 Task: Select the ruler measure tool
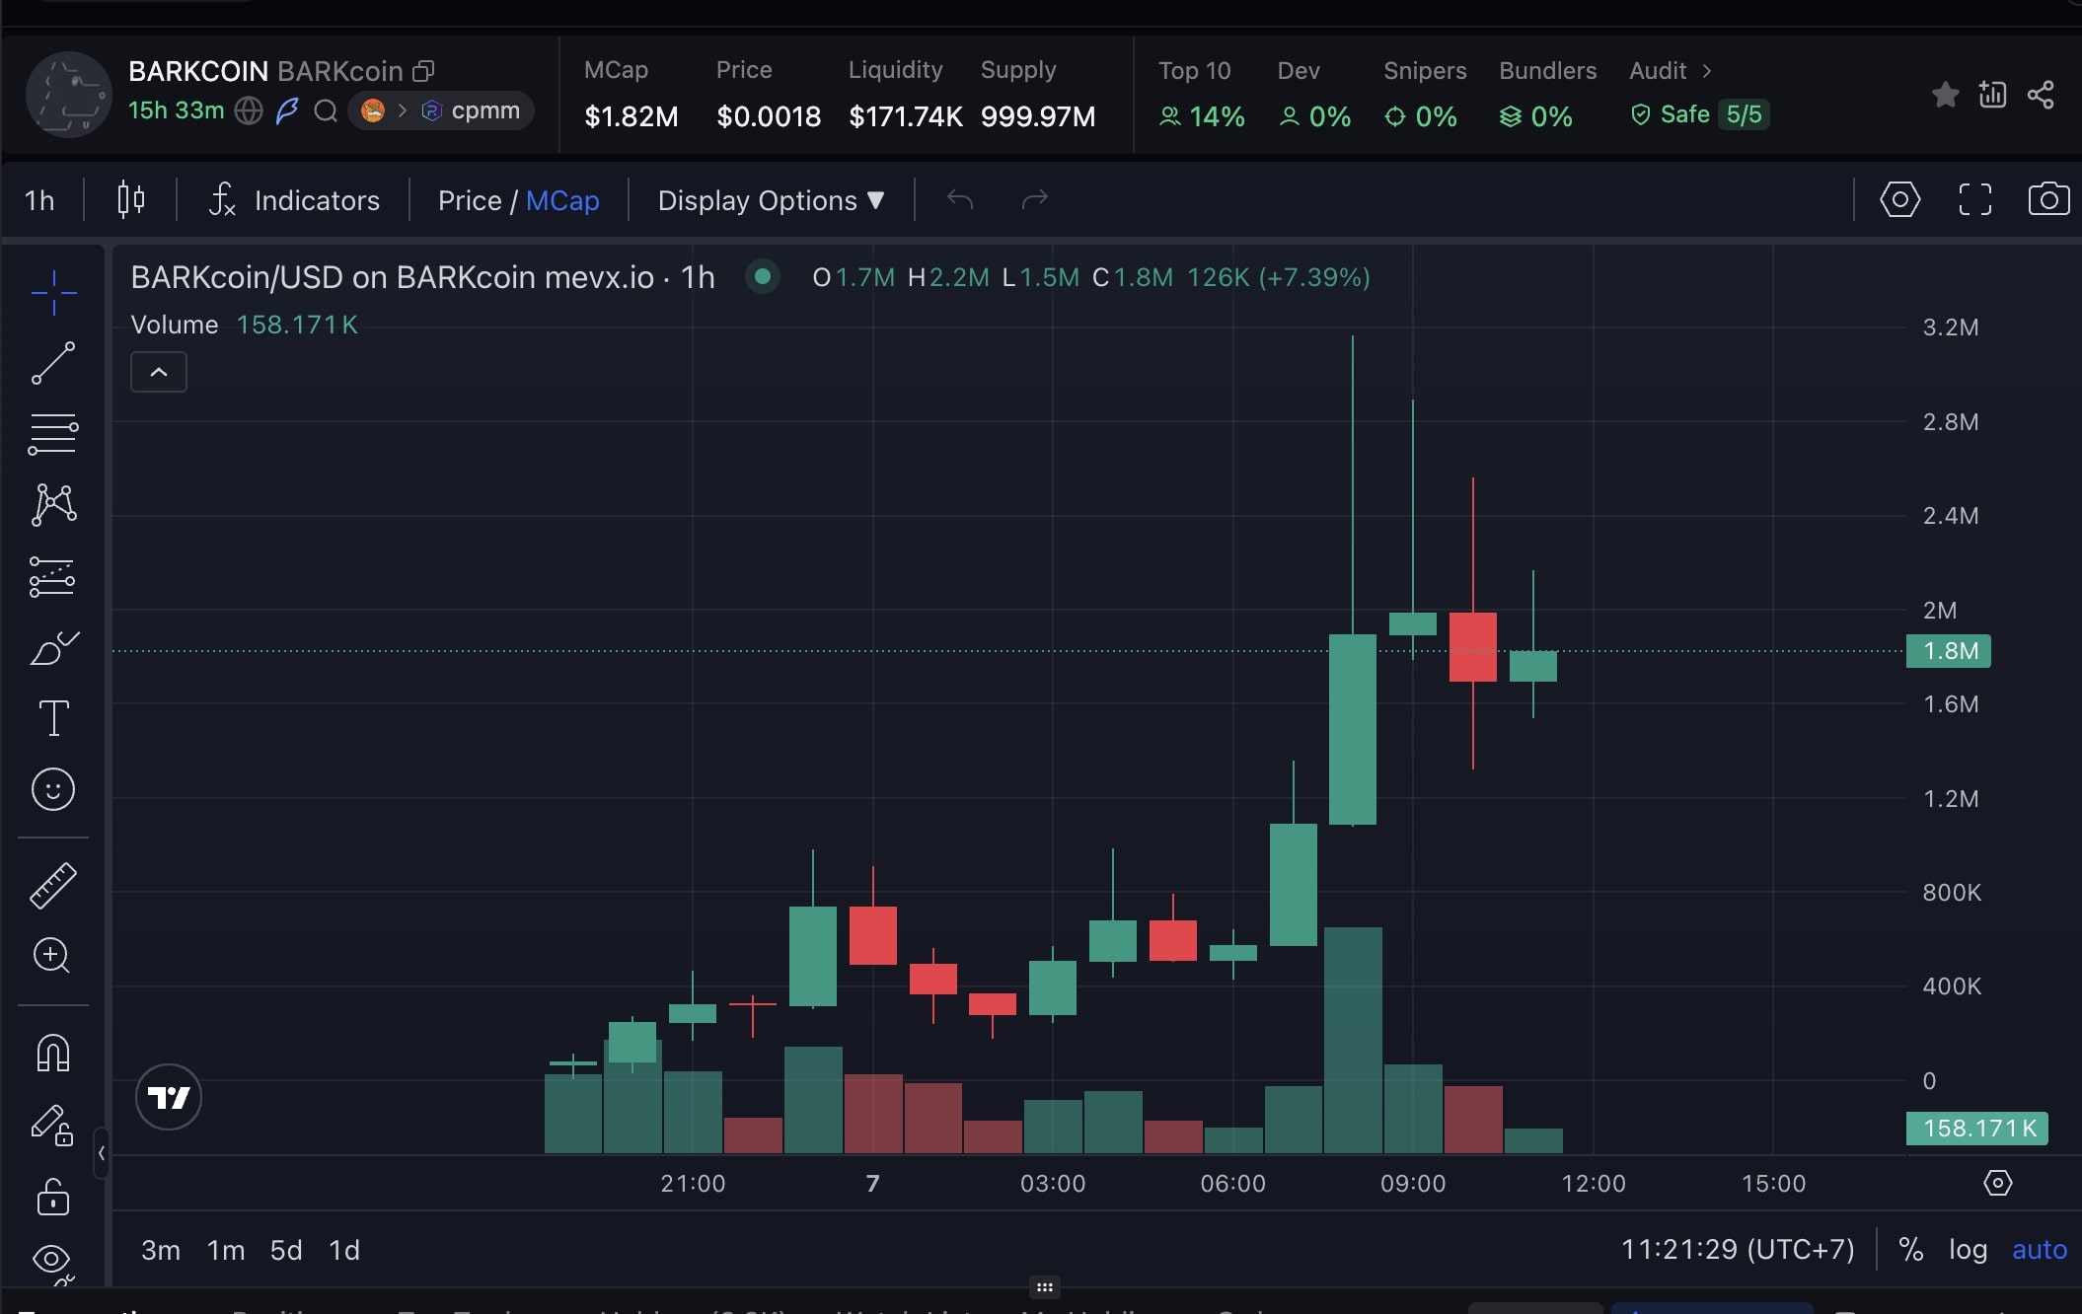(53, 885)
